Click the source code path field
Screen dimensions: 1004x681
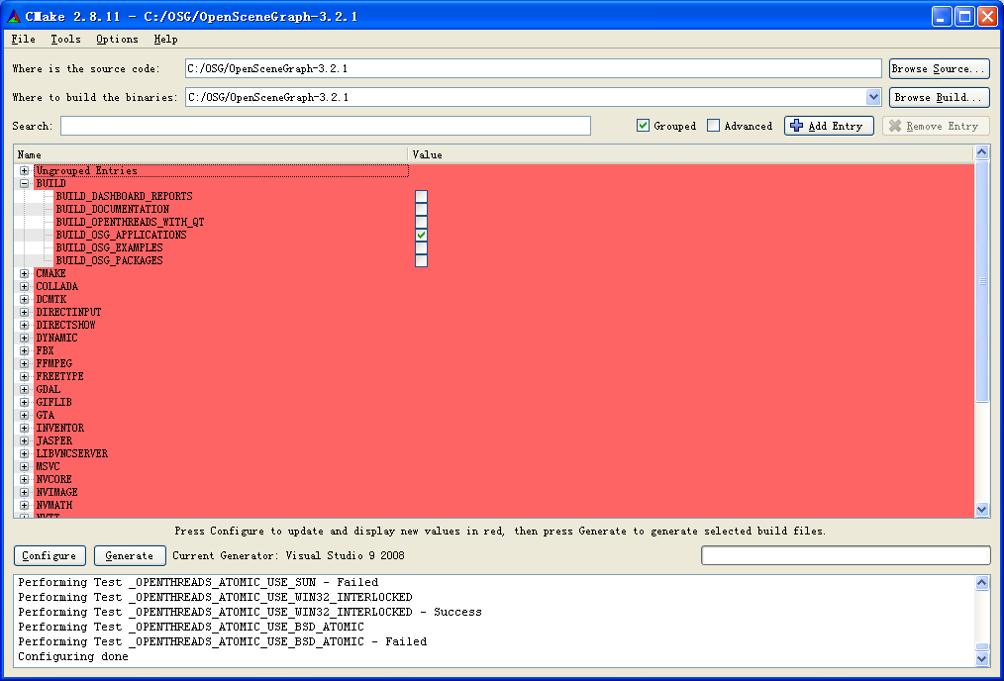click(534, 68)
